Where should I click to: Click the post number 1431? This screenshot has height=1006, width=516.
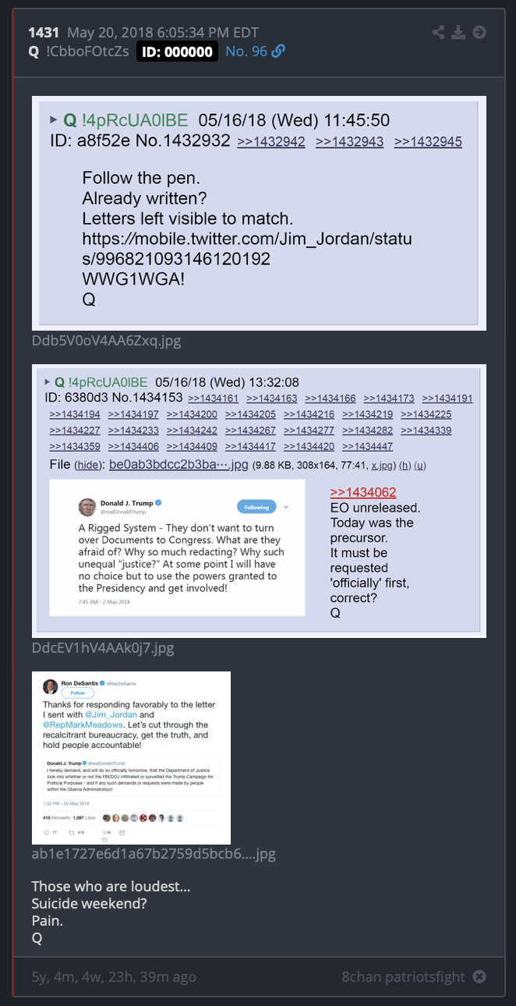(x=44, y=32)
